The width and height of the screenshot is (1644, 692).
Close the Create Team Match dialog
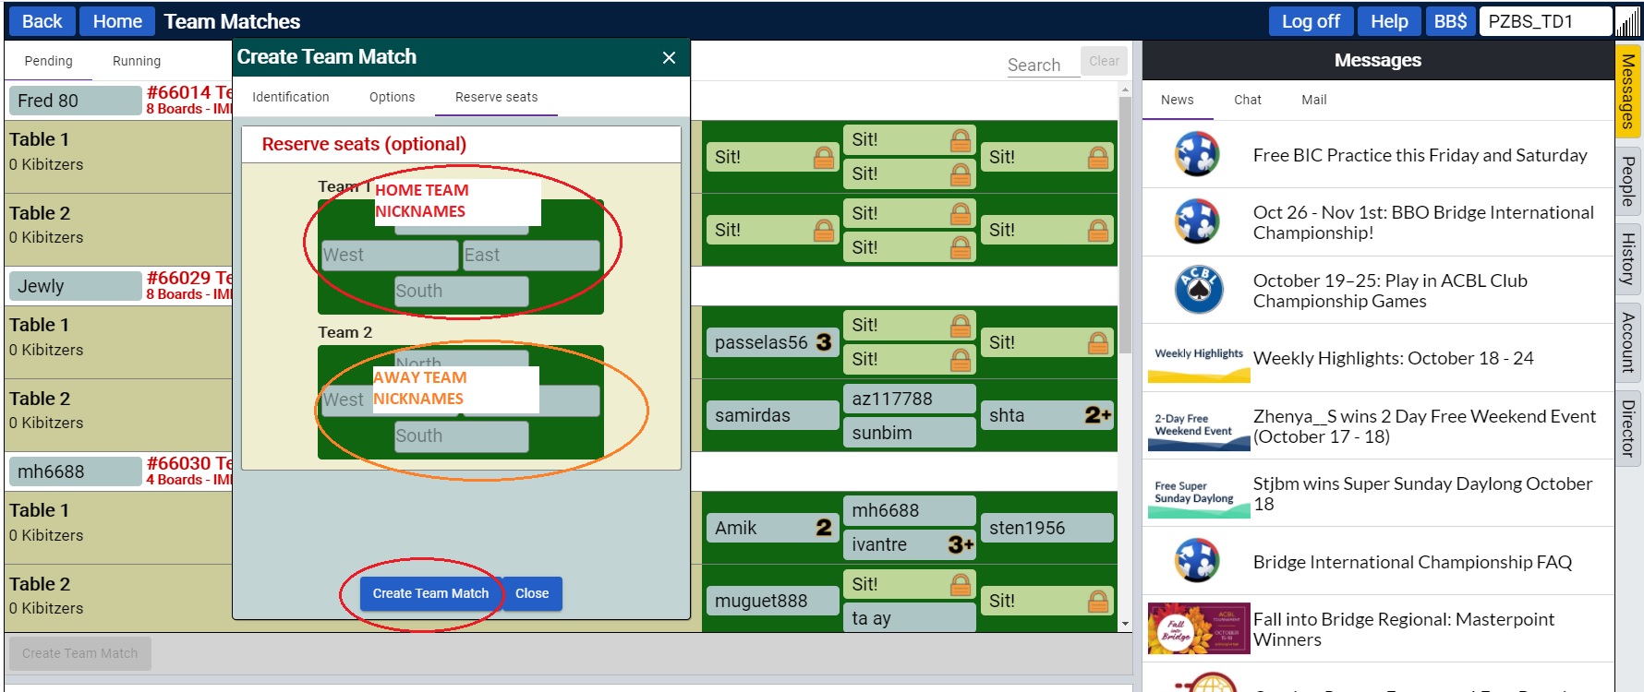669,58
